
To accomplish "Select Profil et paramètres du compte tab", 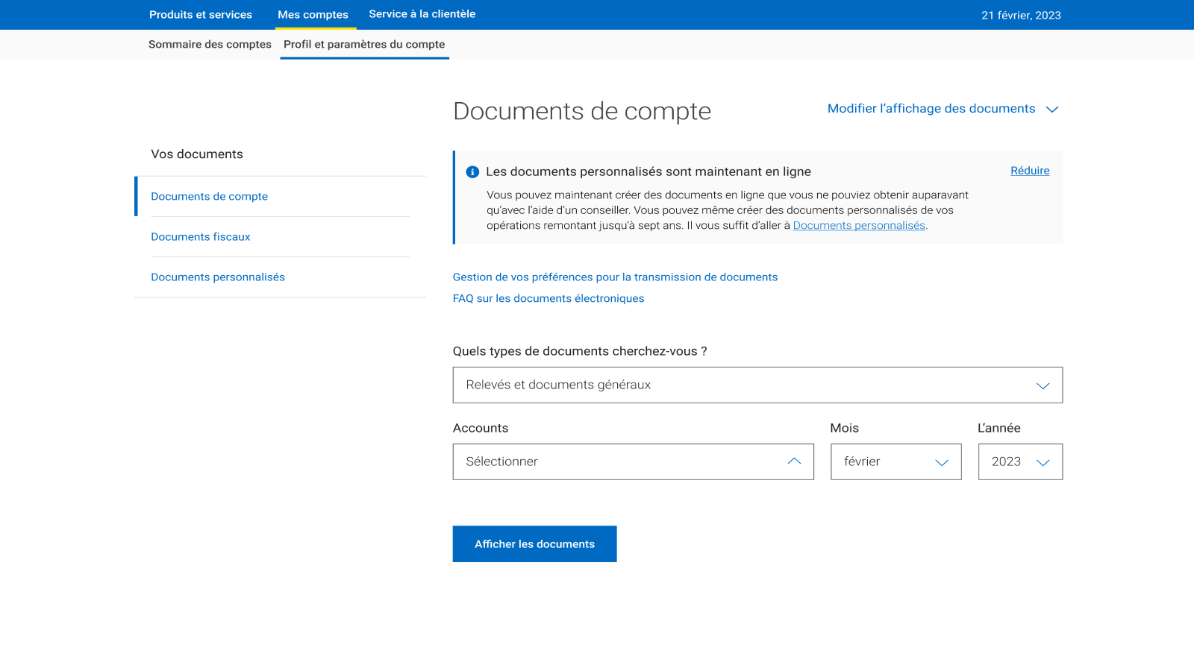I will click(364, 45).
